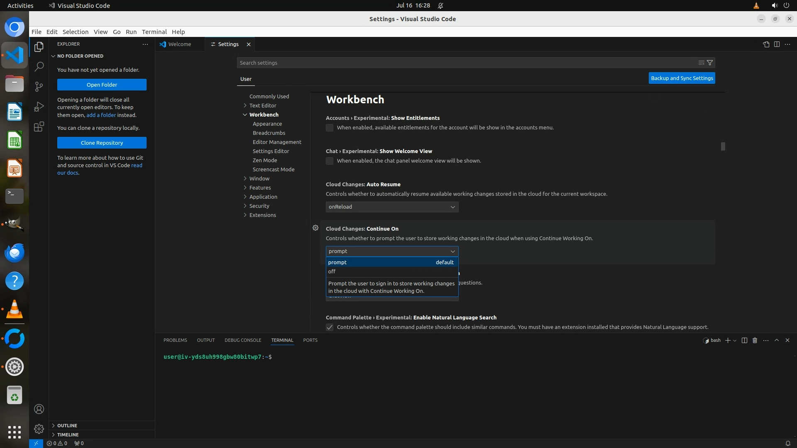
Task: Expand the Text Editor settings category
Action: (x=262, y=105)
